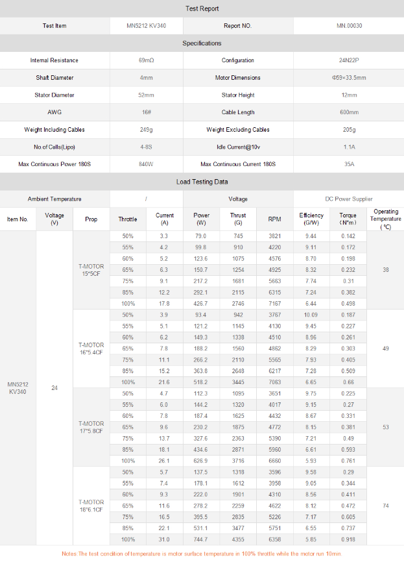This screenshot has height=562, width=404.
Task: Select the 'T-MOTOR 15*5CF' prop cell
Action: tap(91, 270)
